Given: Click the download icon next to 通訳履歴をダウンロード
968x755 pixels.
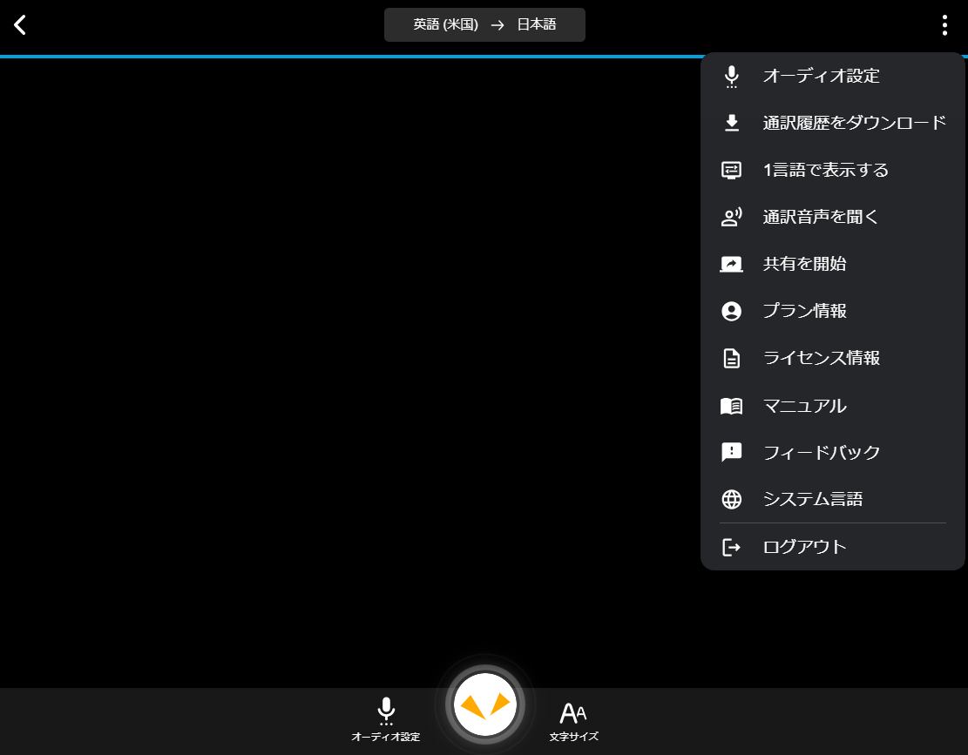Looking at the screenshot, I should (x=731, y=122).
